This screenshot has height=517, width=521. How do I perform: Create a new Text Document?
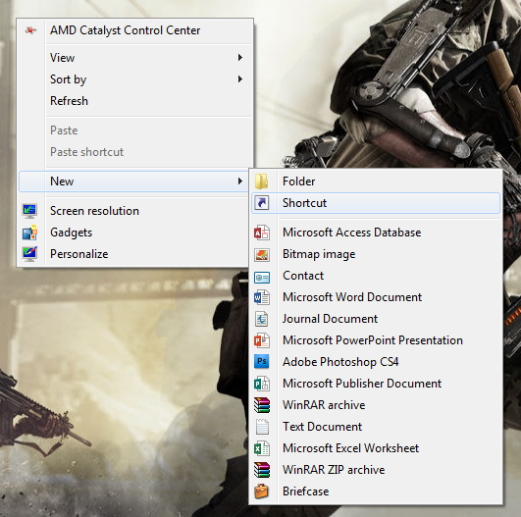coord(376,427)
